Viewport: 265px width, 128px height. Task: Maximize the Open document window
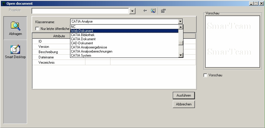point(256,3)
